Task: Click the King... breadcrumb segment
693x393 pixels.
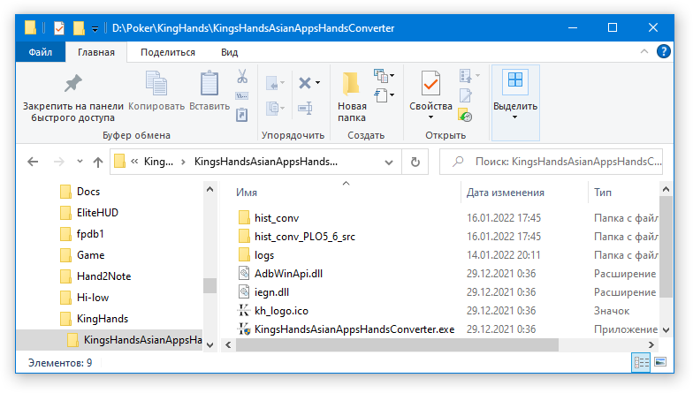Action: (158, 162)
